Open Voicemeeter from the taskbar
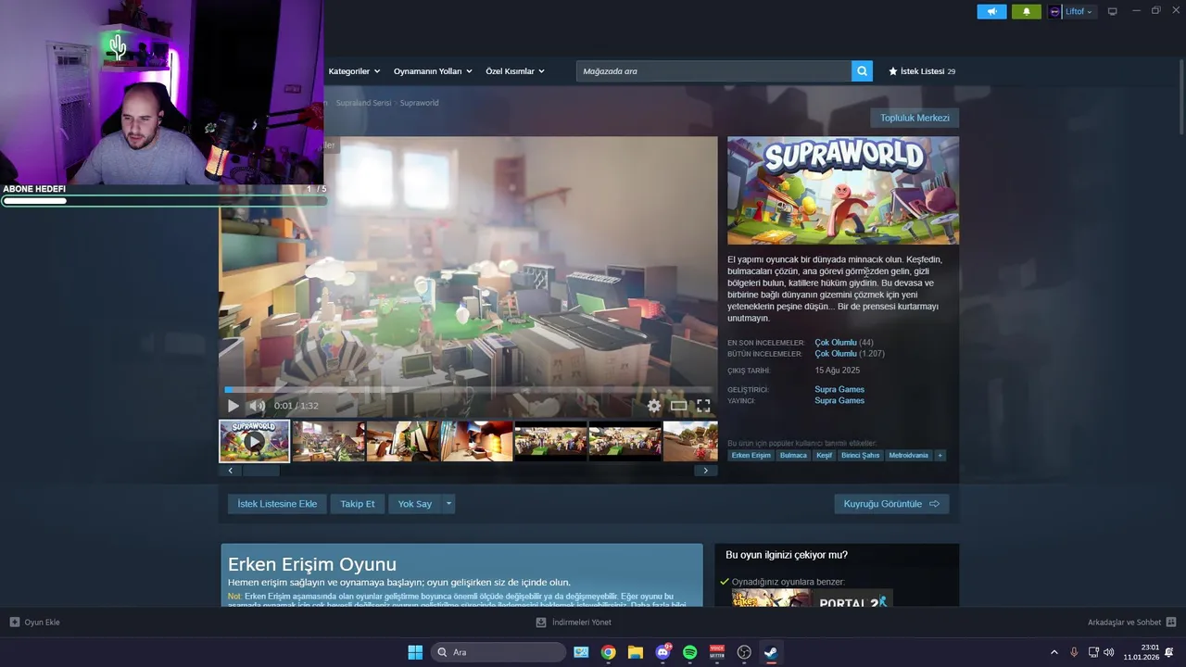Viewport: 1186px width, 667px height. click(717, 652)
